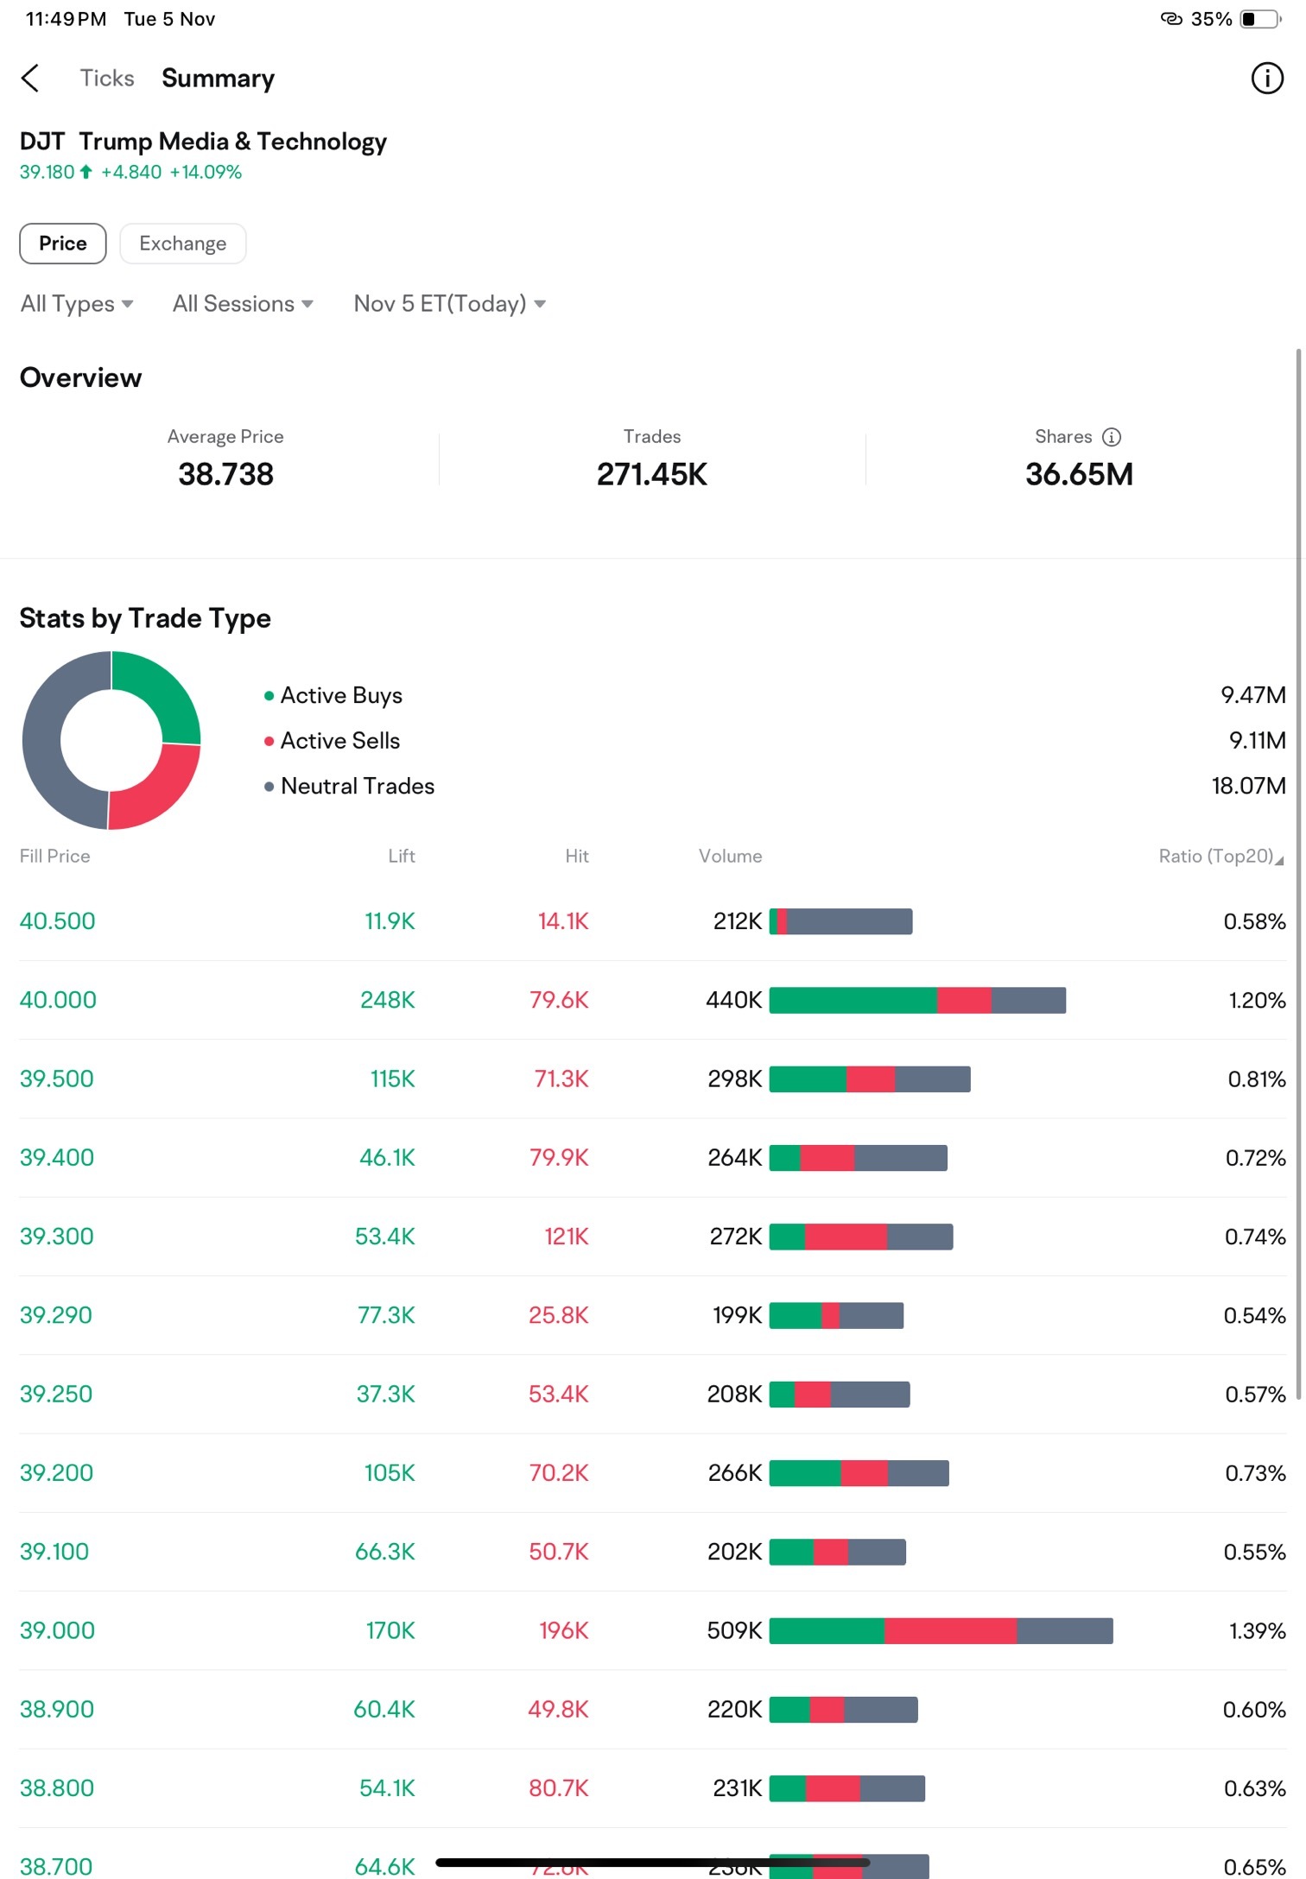Tap the Active Buys amount 9.47M

[x=1253, y=695]
